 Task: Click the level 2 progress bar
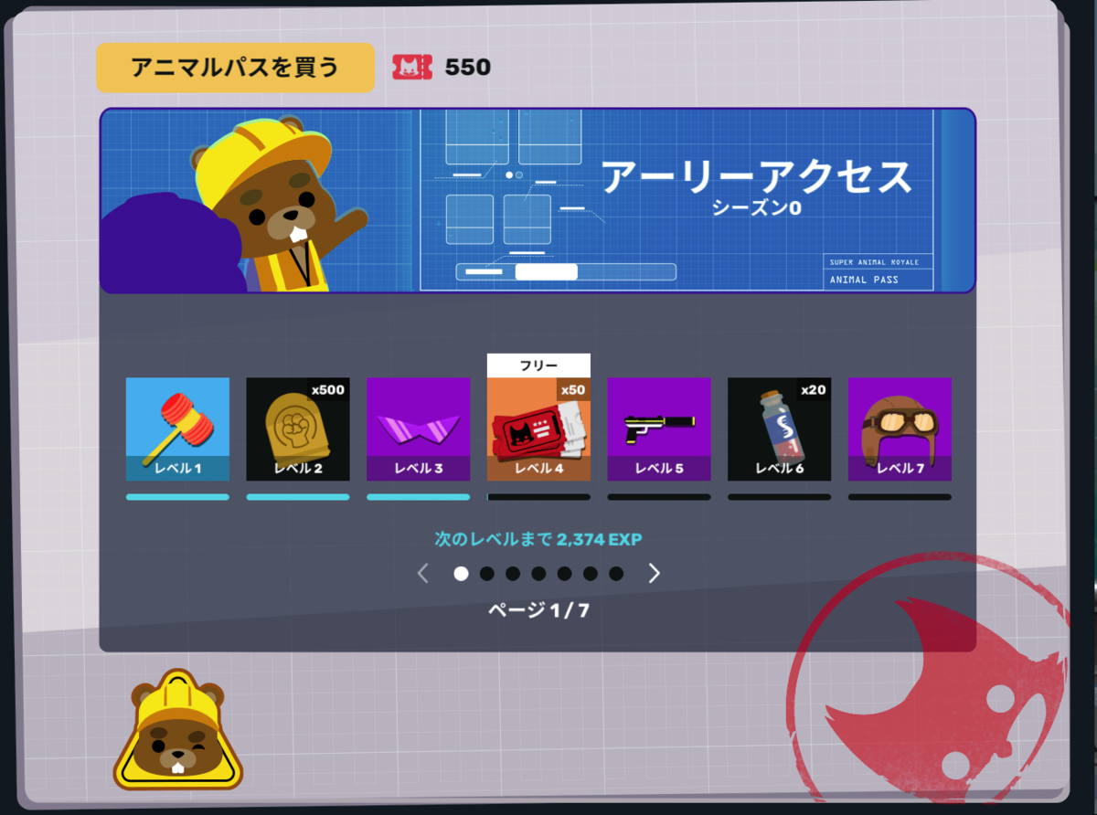coord(298,497)
